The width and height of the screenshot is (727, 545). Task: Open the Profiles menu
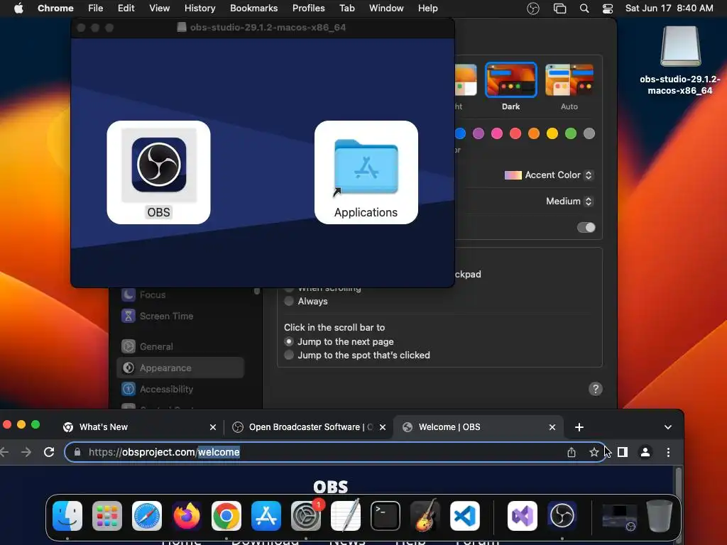(308, 9)
